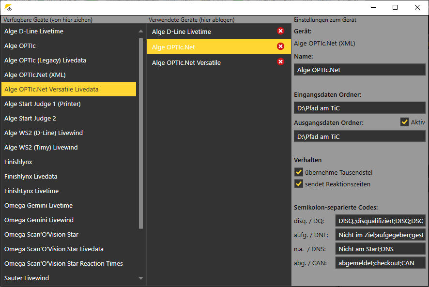Image resolution: width=429 pixels, height=287 pixels.
Task: Click the Eingangsdaten Ordner field
Action: point(359,108)
